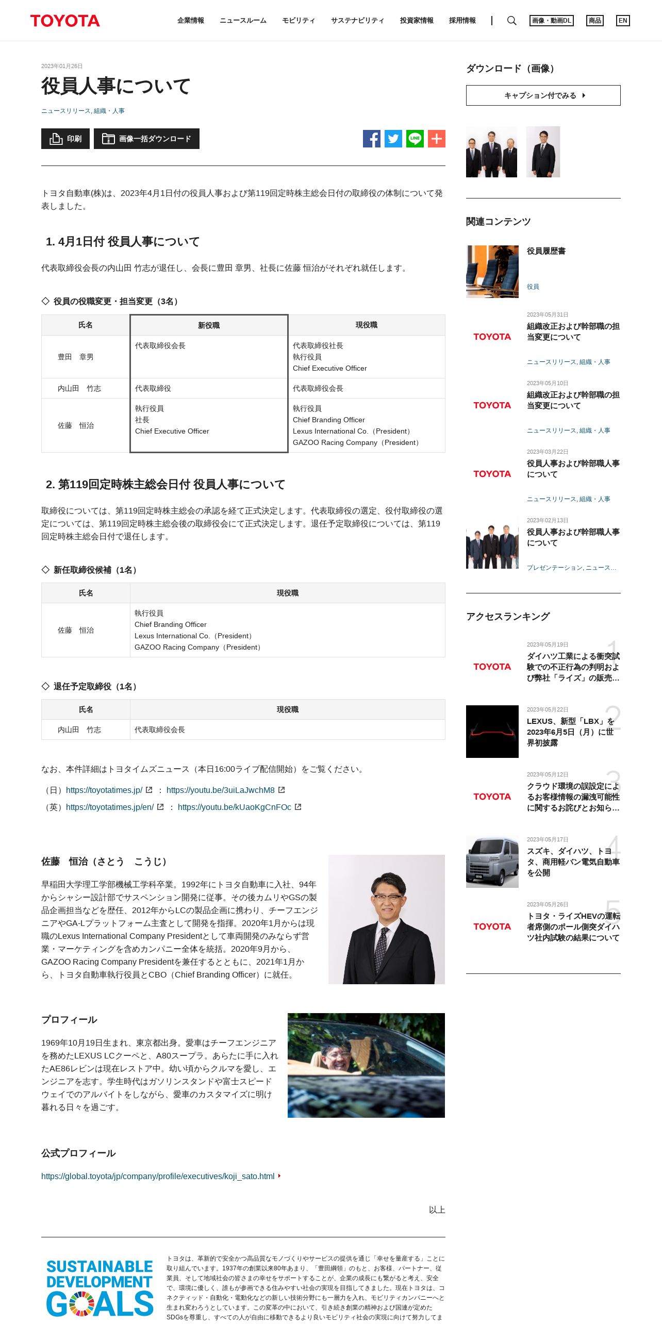Select 新役職 table header cell
662x1324 pixels.
tap(209, 325)
